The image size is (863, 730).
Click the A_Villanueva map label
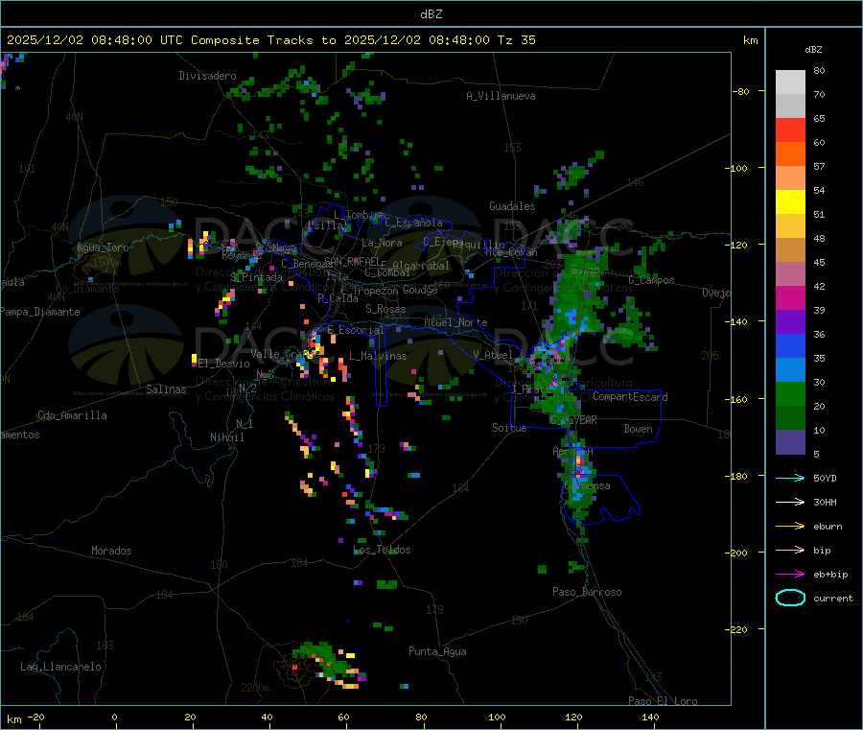tap(501, 96)
